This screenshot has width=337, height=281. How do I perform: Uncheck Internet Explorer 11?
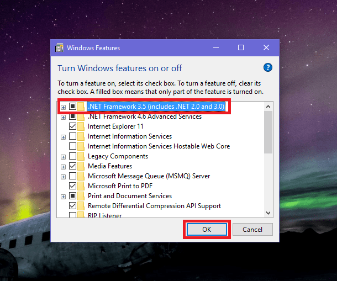[72, 126]
